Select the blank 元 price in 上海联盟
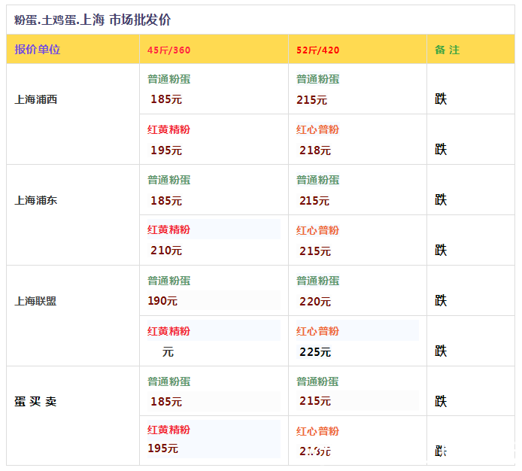This screenshot has width=522, height=471. click(x=167, y=351)
